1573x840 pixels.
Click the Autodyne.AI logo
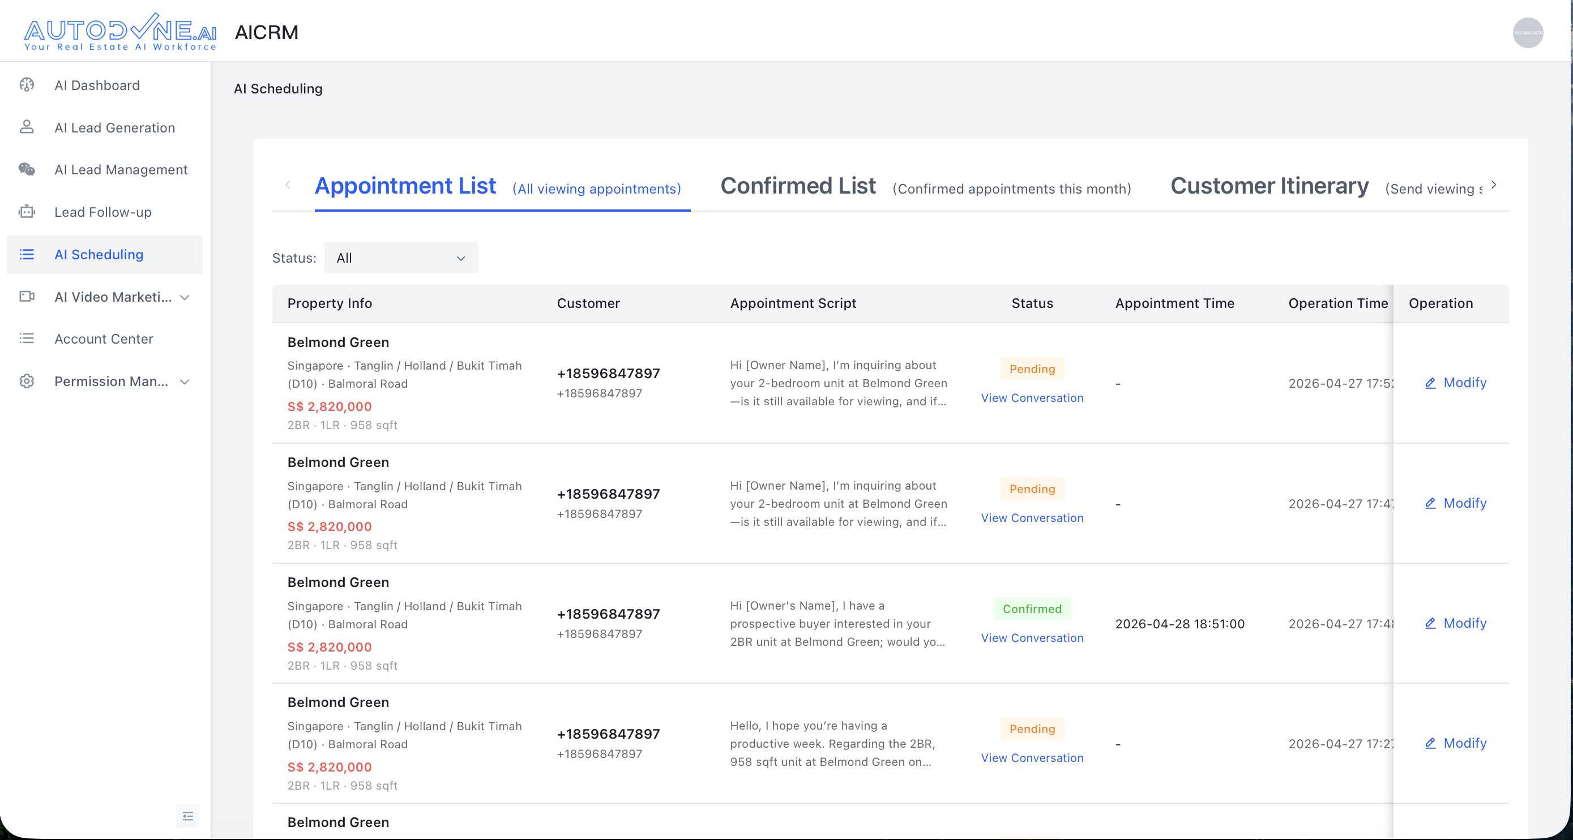[x=120, y=32]
